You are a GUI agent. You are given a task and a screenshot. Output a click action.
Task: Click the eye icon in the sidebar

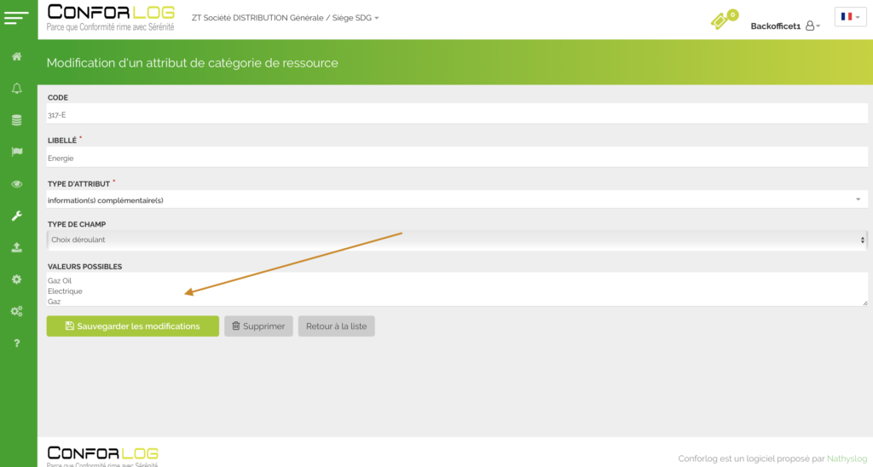(16, 184)
